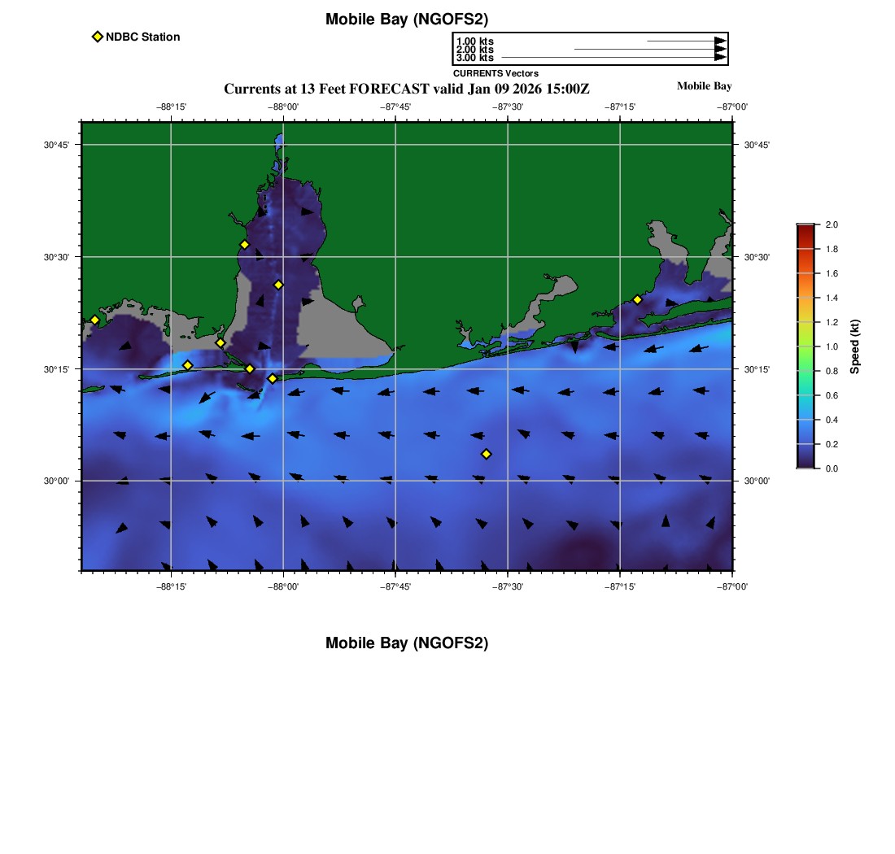Viewport: 895px width, 854px height.
Task: Click the 3.00 kts reference vector arrow
Action: [610, 58]
